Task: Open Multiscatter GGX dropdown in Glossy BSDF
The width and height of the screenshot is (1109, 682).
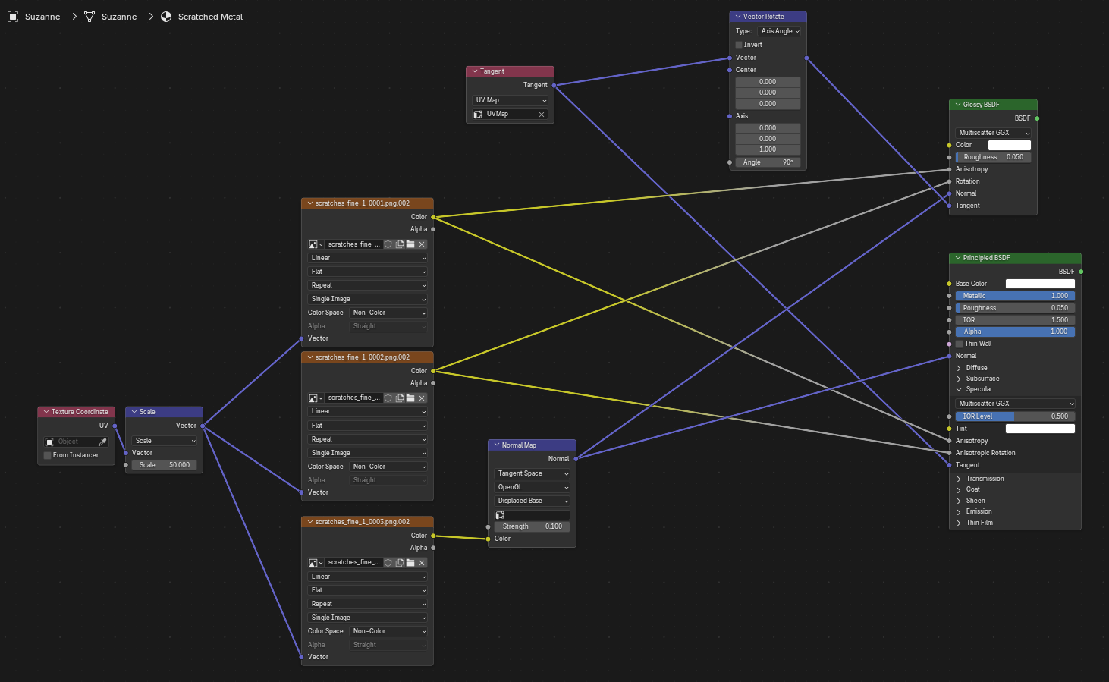Action: coord(993,133)
